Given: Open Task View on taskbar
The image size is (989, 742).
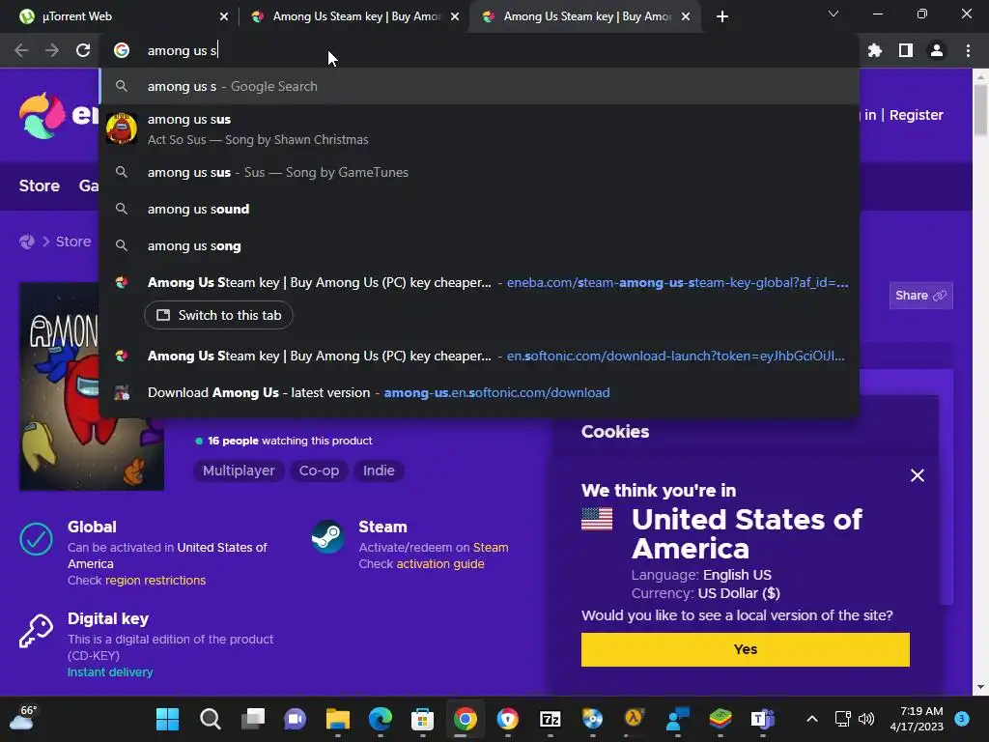Looking at the screenshot, I should click(x=253, y=719).
